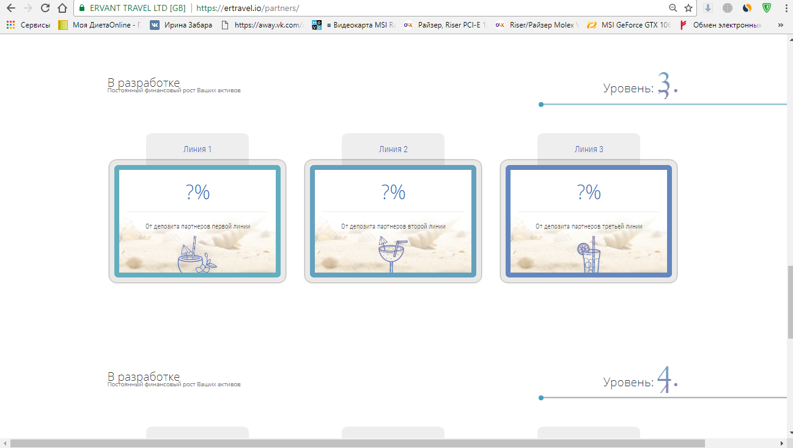The width and height of the screenshot is (793, 448).
Task: Click the ERVANT TRAVEL LTD security certificate badge
Action: (132, 8)
